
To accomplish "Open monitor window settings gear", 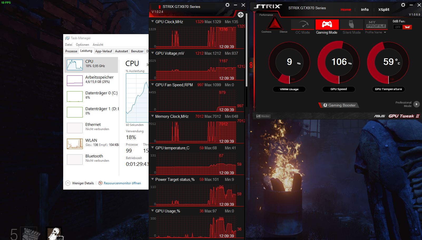I will coord(227,5).
